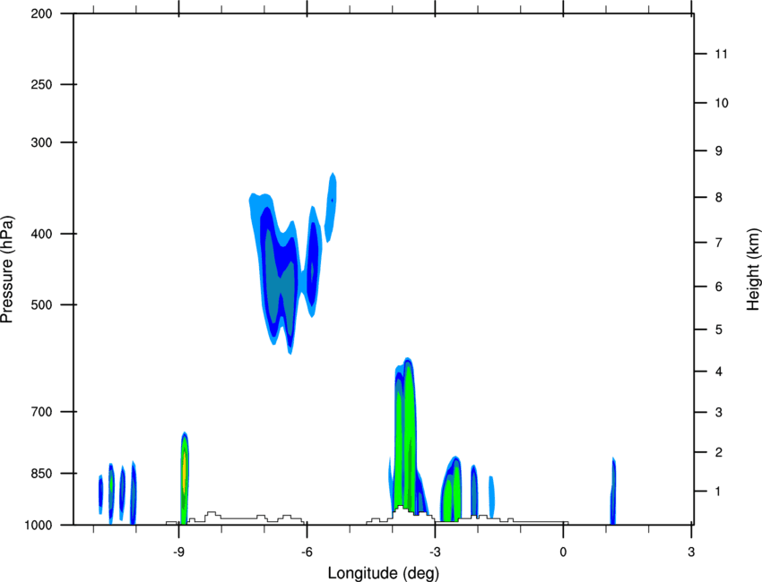
Task: Select the 1000 pressure tick label
Action: [x=39, y=526]
